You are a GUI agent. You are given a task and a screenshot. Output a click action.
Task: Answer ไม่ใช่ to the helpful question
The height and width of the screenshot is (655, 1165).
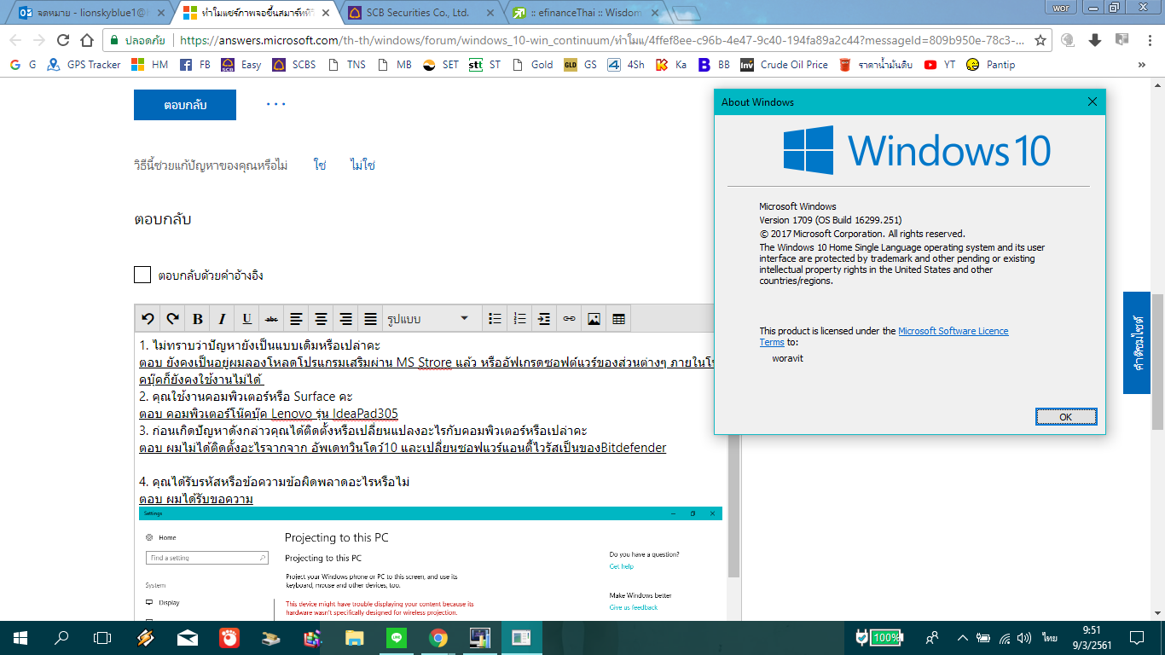pyautogui.click(x=362, y=165)
